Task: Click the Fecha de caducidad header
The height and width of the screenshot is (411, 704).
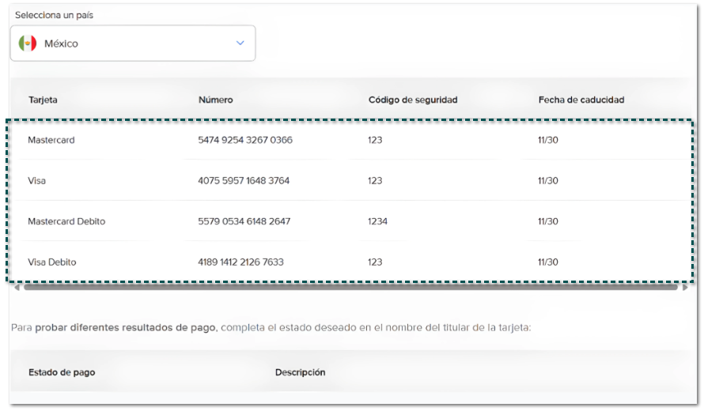Action: coord(581,100)
